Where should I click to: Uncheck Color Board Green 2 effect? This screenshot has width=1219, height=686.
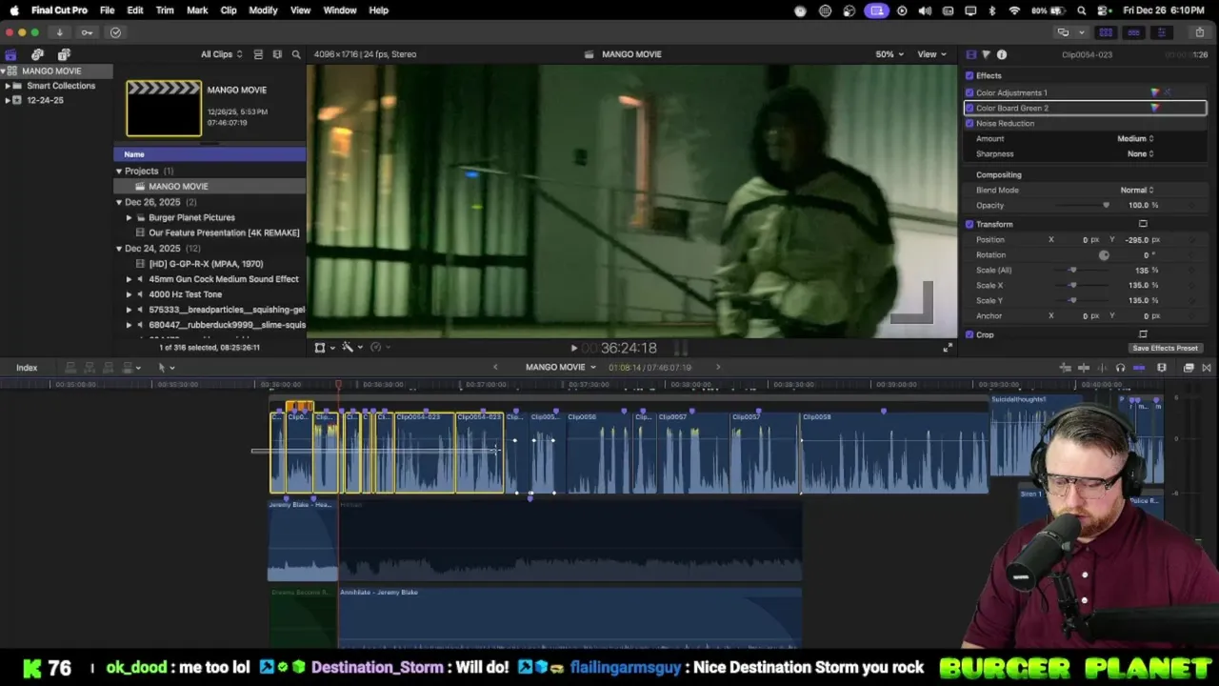pyautogui.click(x=969, y=108)
